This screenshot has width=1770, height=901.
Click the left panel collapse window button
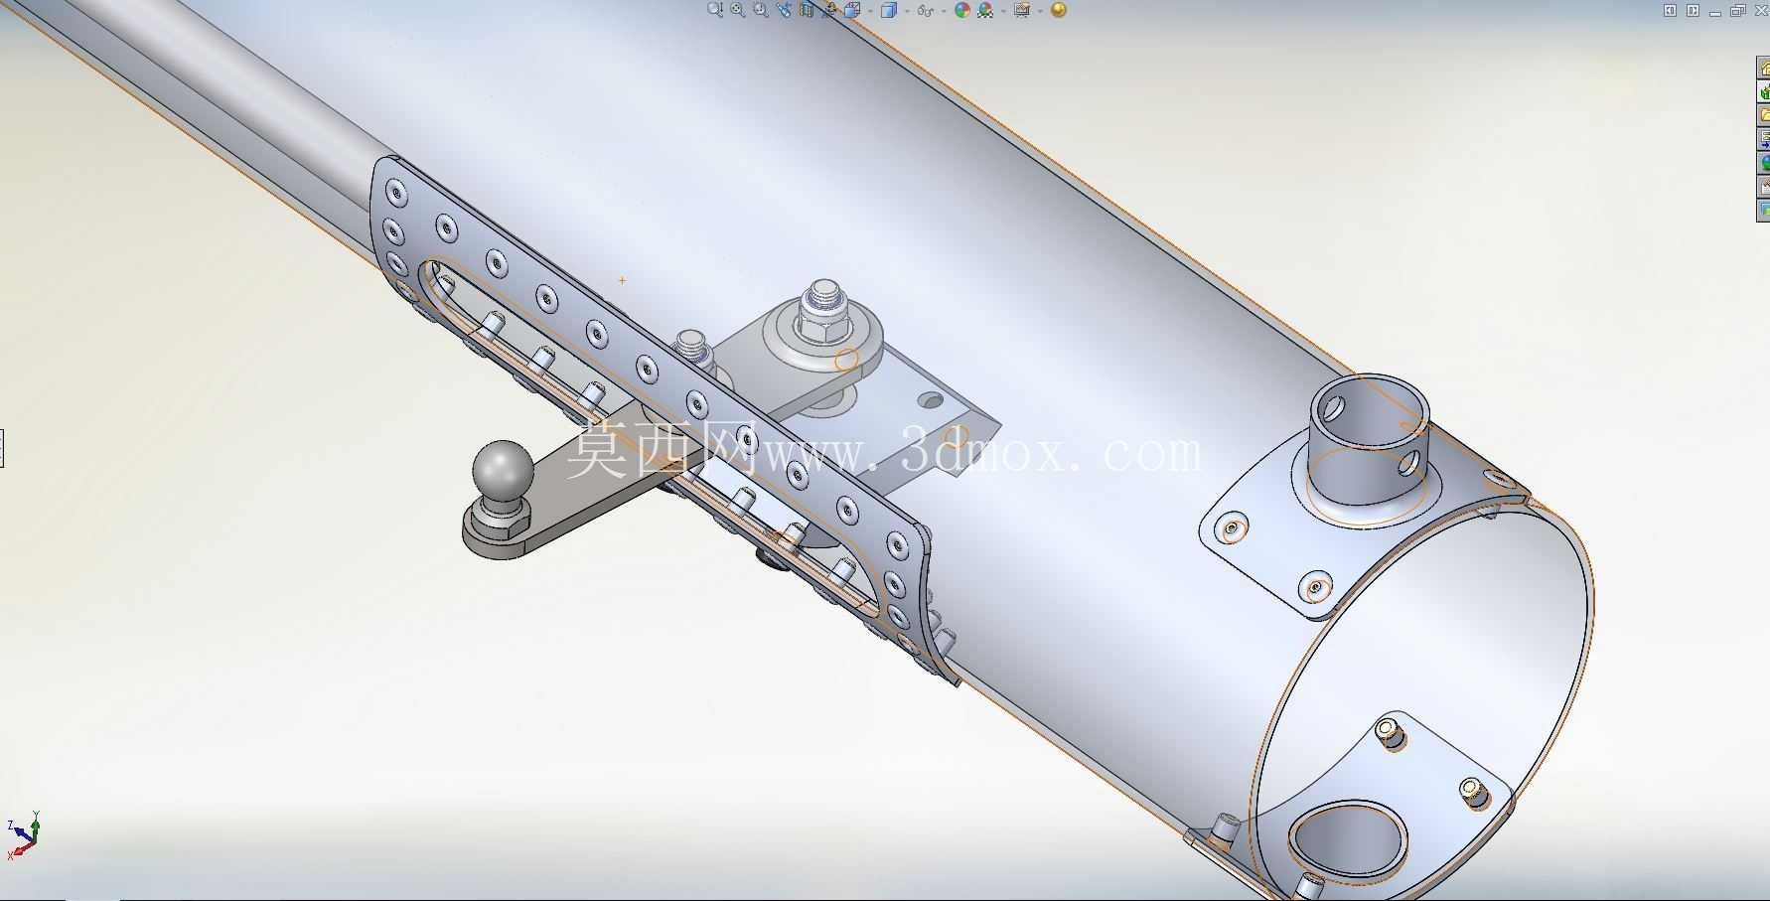1670,10
